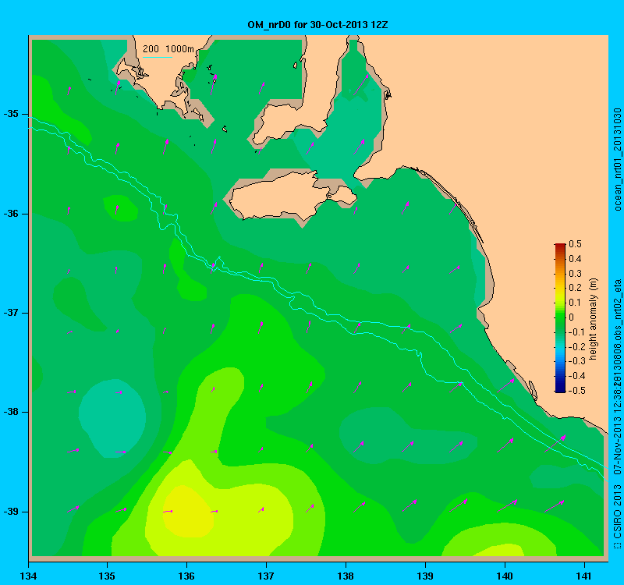
Task: Click the longitude label 136
Action: pos(186,576)
